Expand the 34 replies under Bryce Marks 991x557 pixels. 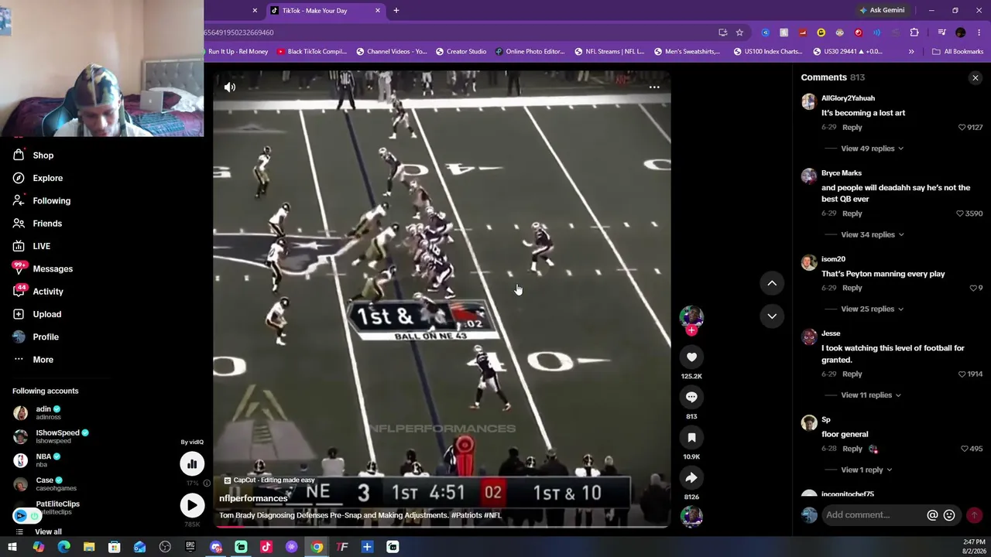pos(872,234)
